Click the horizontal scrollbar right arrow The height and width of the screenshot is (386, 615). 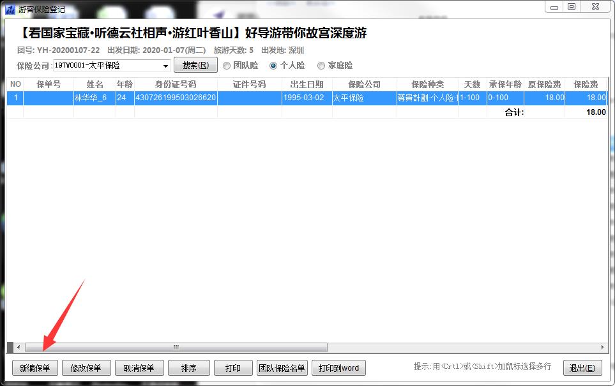[x=603, y=347]
